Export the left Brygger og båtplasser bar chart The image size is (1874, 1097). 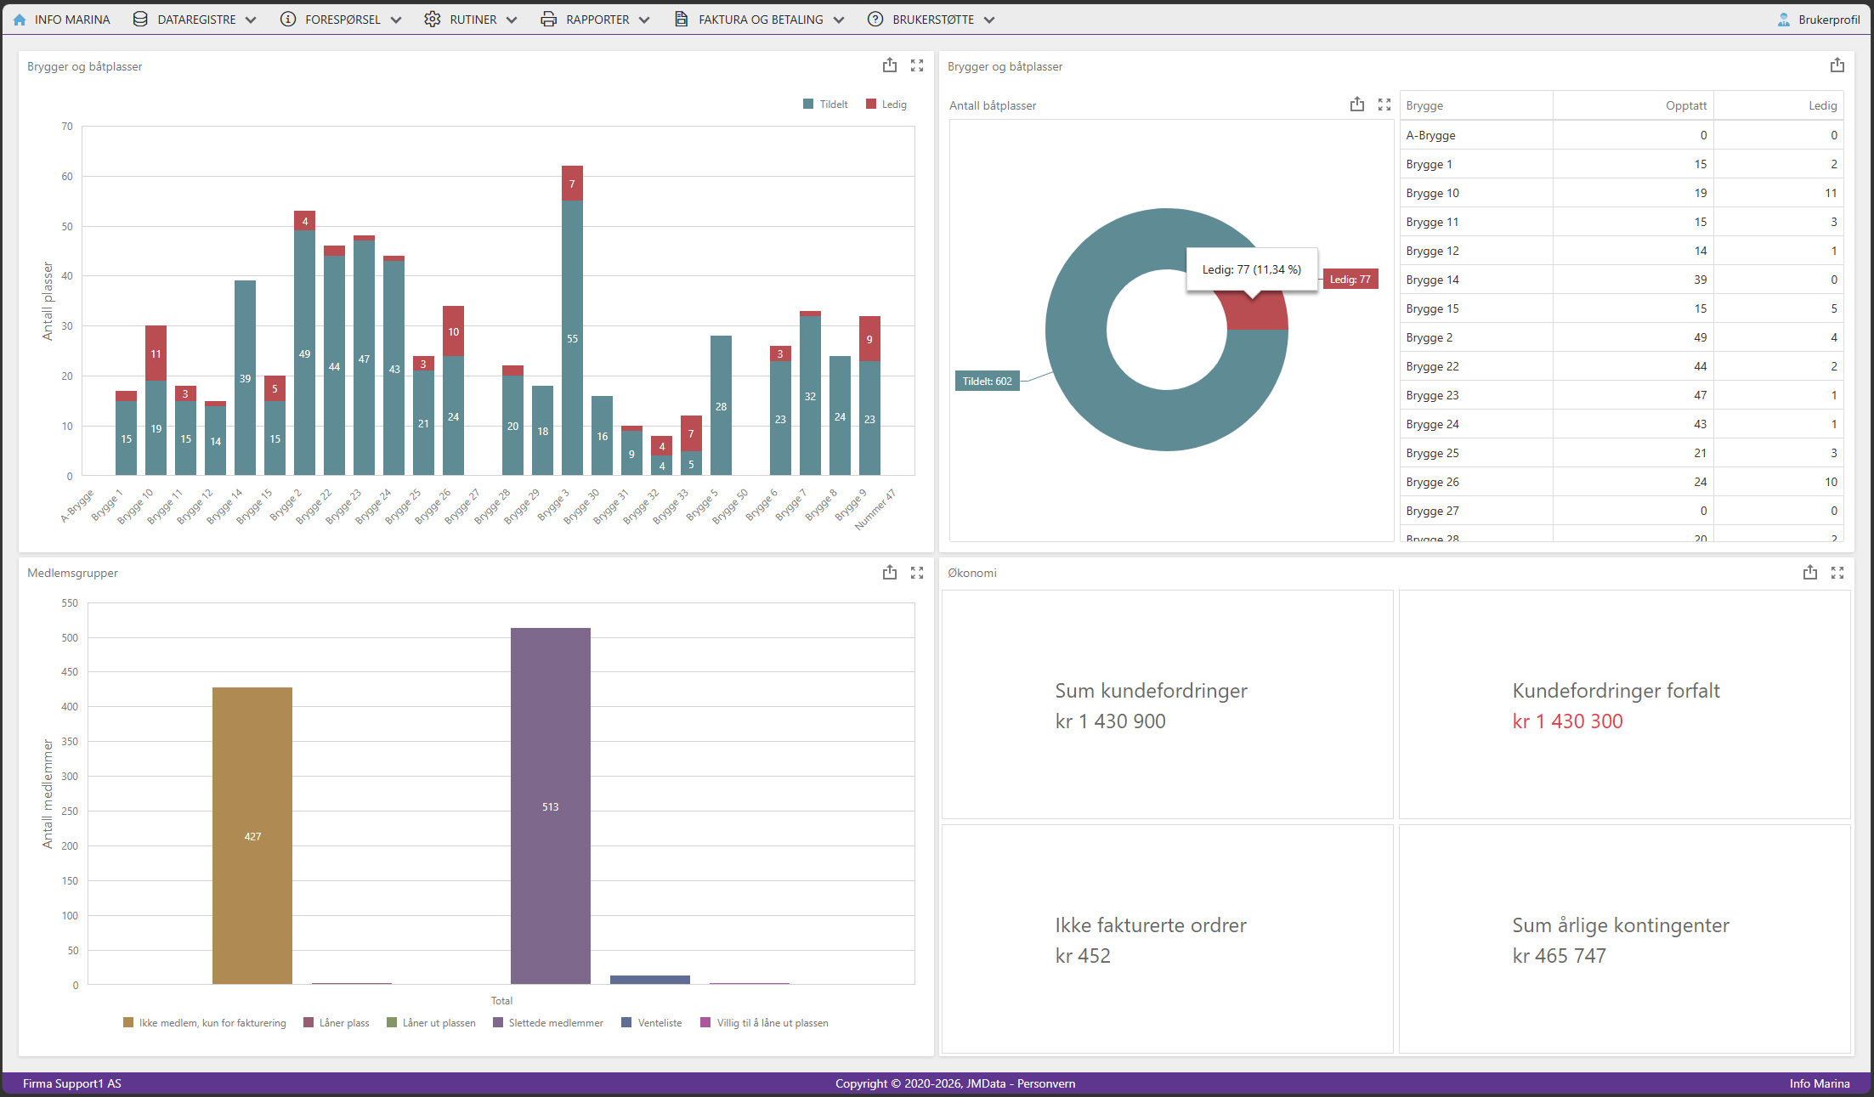click(890, 65)
